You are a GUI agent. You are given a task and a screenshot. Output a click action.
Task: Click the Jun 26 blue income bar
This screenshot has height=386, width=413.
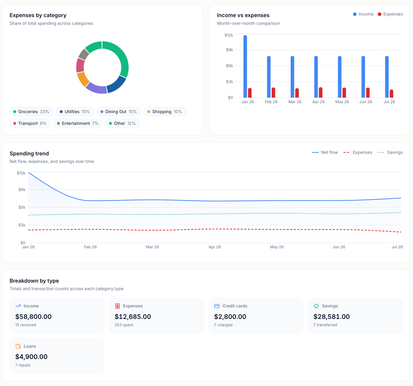click(363, 77)
